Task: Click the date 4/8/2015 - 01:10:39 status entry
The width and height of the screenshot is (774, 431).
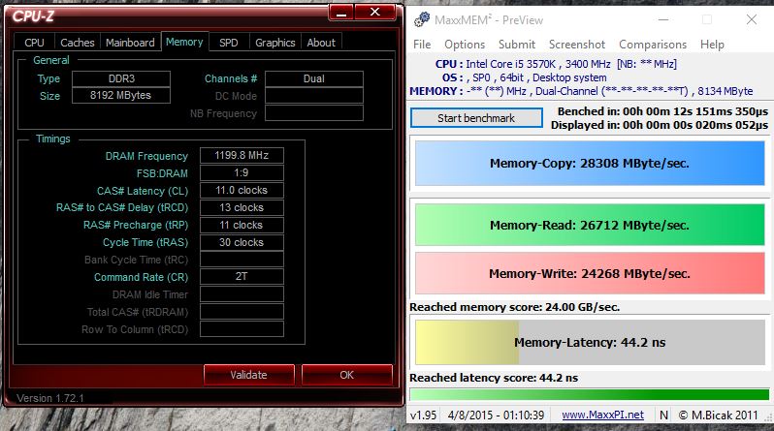Action: 496,416
